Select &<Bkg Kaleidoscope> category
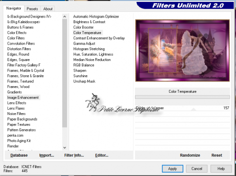Image resolution: width=236 pixels, height=176 pixels. [x=24, y=22]
